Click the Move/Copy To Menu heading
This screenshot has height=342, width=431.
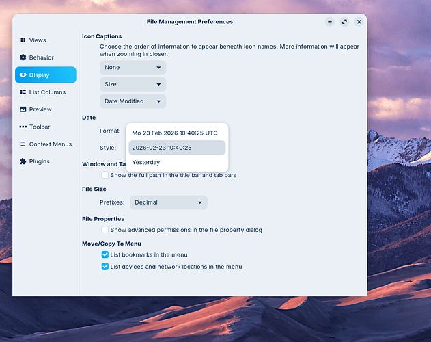tap(111, 244)
